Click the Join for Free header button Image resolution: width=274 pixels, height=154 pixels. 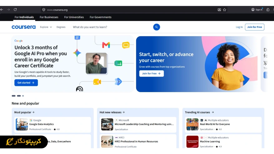tap(254, 27)
